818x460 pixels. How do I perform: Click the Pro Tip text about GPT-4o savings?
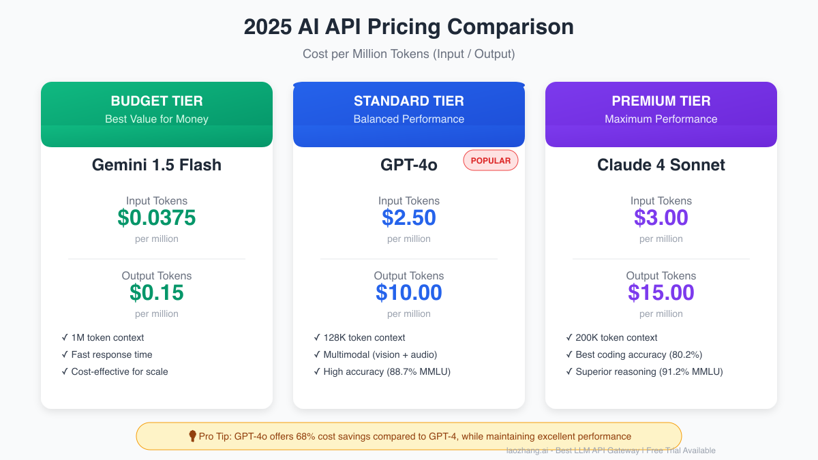pos(414,436)
